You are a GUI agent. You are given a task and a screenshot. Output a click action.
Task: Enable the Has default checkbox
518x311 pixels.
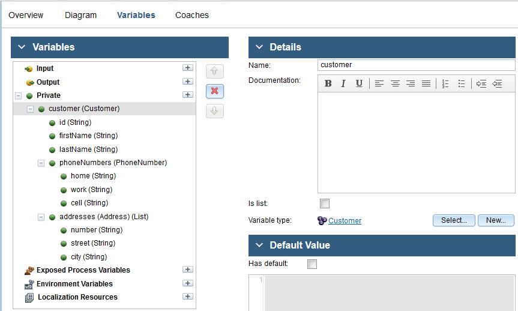(312, 264)
